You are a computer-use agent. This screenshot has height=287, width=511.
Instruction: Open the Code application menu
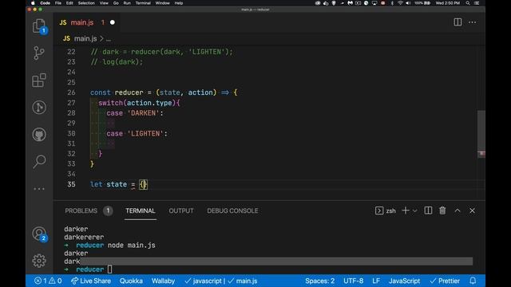45,3
